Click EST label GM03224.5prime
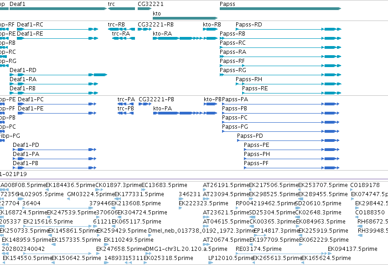Screen dimensions: 388x265 [91, 194]
